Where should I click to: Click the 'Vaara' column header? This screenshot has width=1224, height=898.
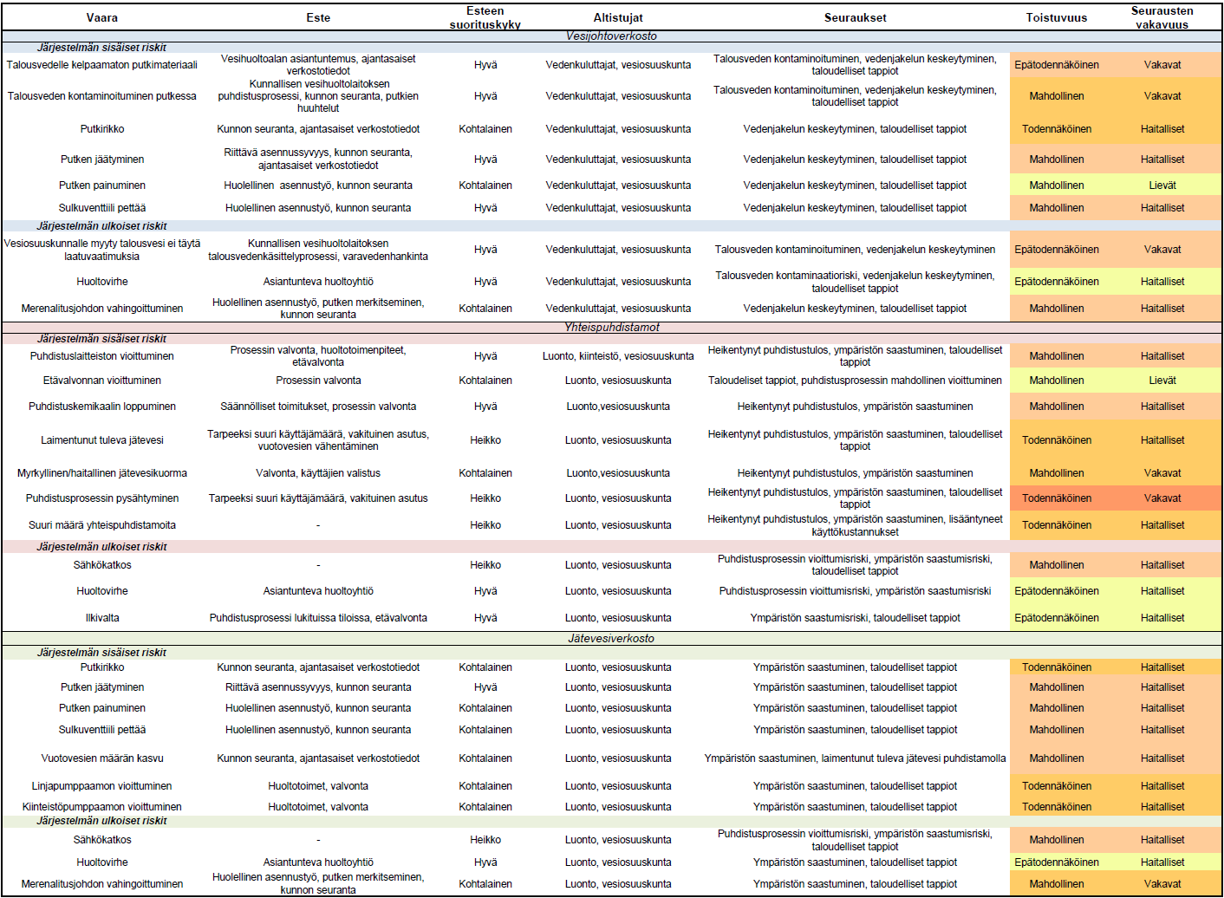click(x=102, y=17)
